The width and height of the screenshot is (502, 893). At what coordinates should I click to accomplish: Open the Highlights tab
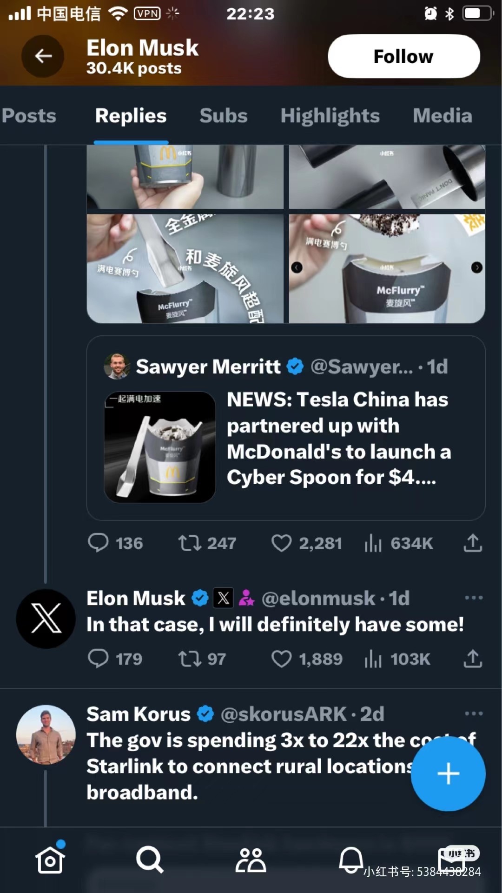tap(330, 116)
